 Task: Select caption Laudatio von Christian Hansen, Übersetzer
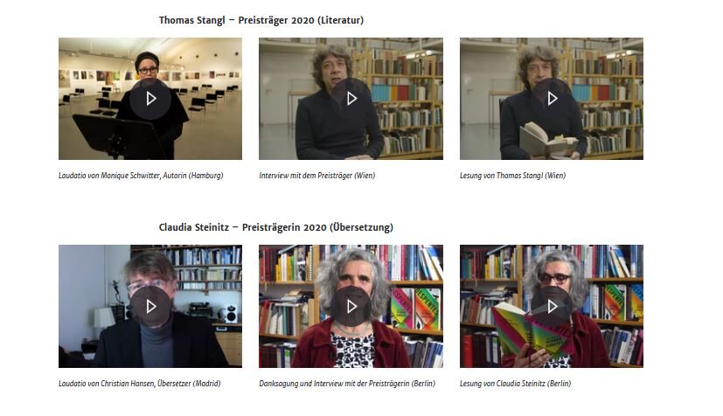coord(139,384)
